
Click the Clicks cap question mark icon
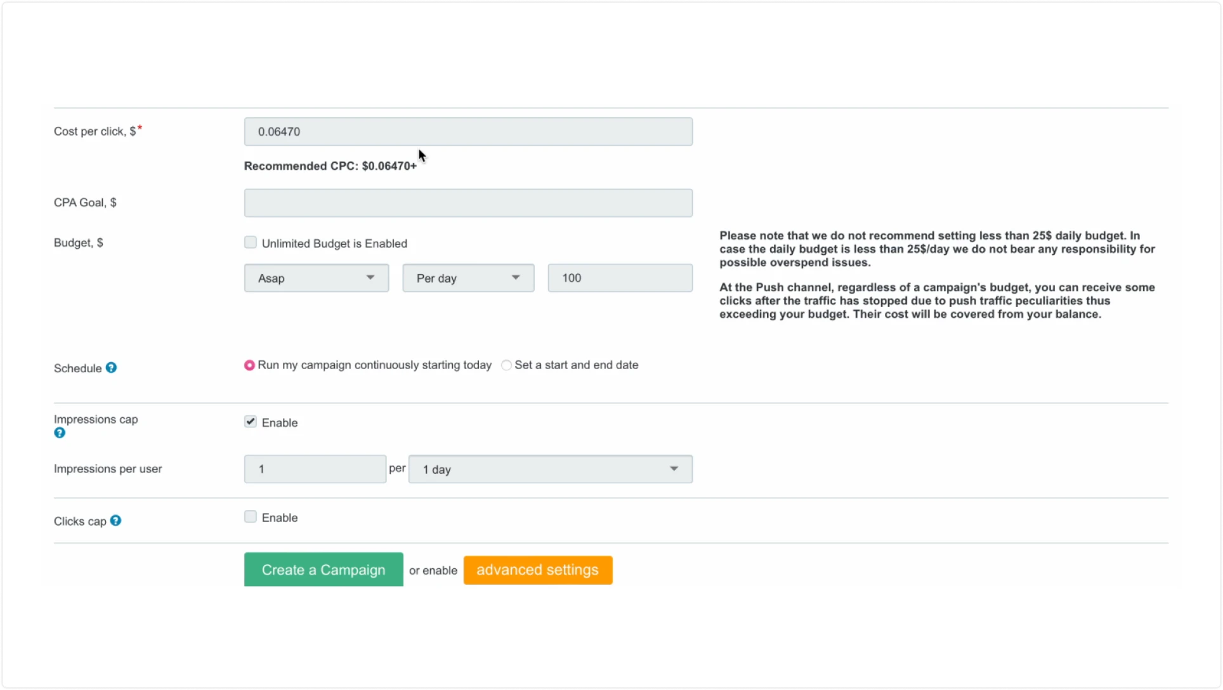coord(115,521)
